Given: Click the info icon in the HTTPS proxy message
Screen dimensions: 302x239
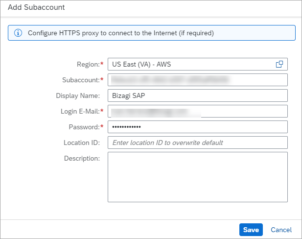Looking at the screenshot, I should coord(18,33).
